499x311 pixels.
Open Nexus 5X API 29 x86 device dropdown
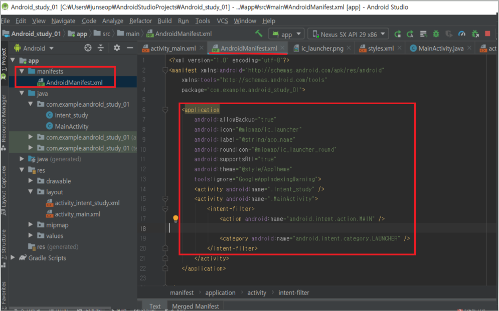(x=348, y=34)
